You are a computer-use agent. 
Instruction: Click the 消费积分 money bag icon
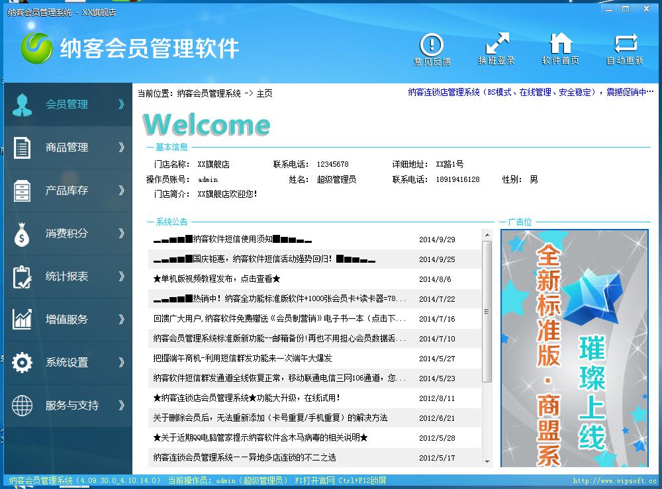click(22, 234)
